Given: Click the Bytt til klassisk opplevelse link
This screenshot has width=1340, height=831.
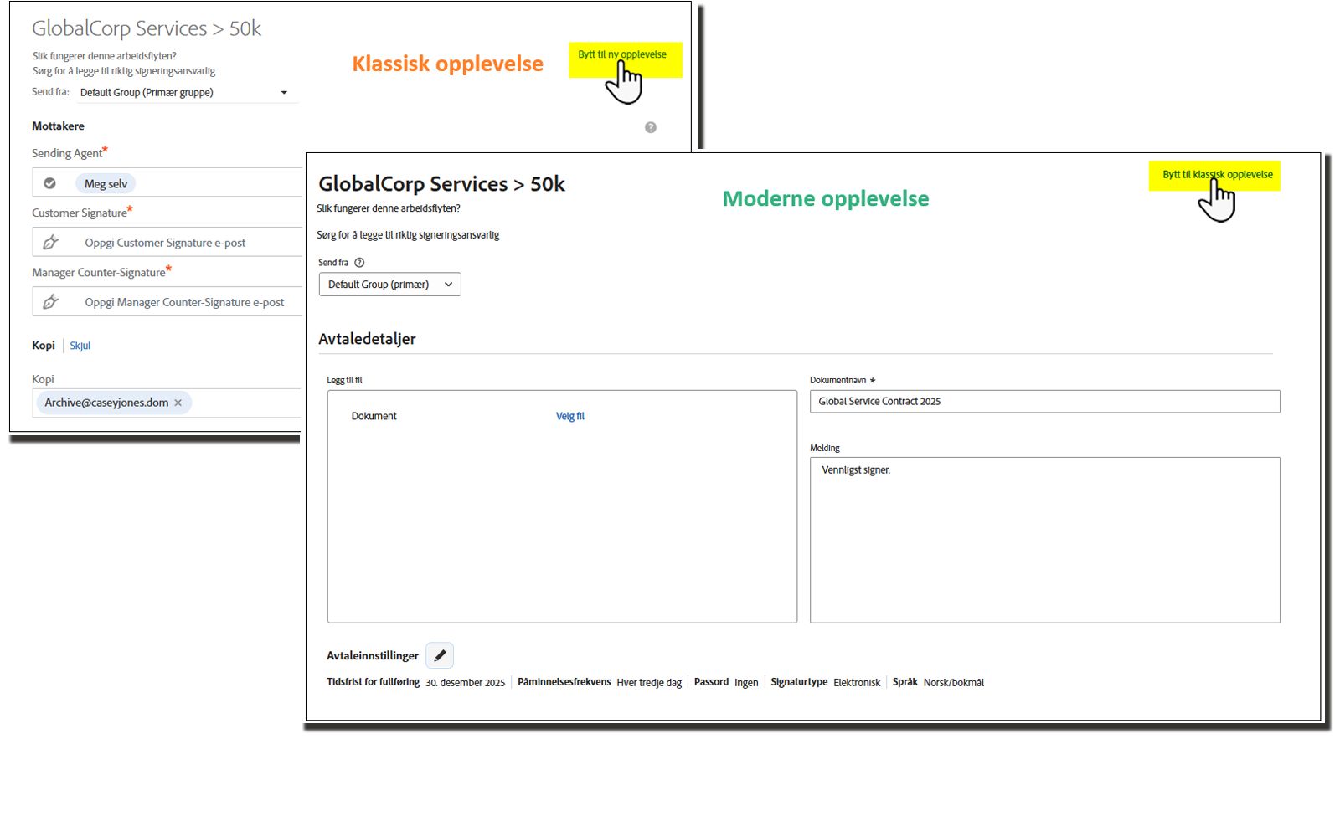Looking at the screenshot, I should click(x=1217, y=174).
